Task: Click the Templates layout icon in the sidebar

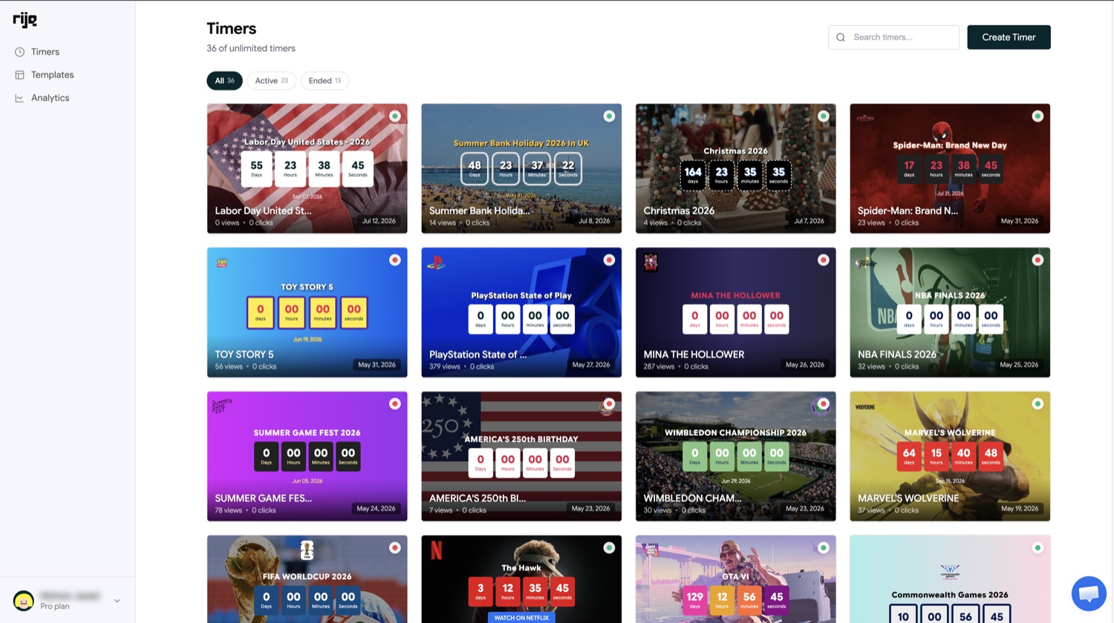Action: pos(19,75)
